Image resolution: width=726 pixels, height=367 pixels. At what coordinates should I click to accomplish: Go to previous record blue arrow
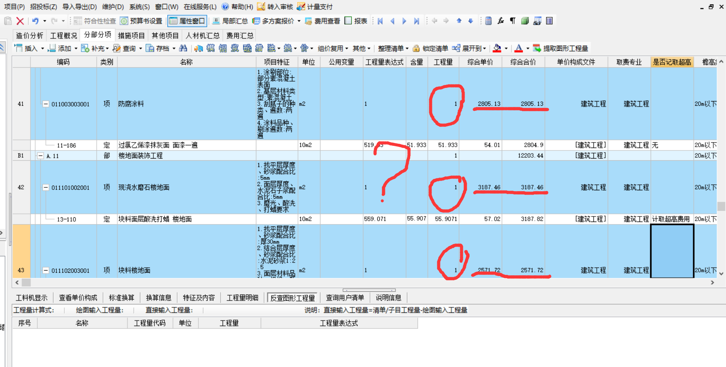coord(392,21)
